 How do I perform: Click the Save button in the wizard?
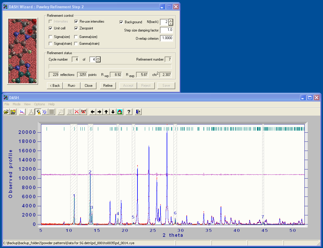[x=166, y=86]
